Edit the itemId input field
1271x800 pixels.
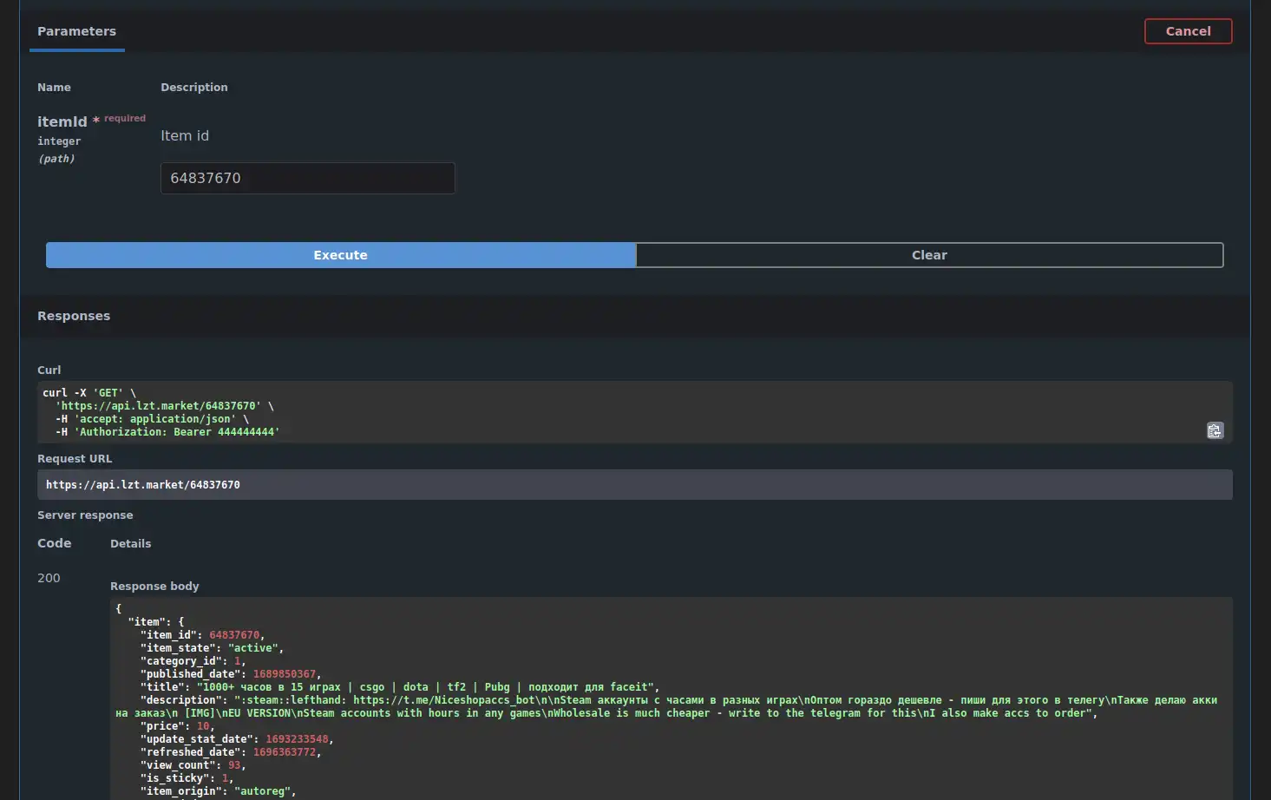[307, 178]
